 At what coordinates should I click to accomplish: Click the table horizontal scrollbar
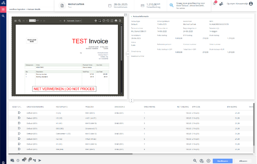click(70, 154)
